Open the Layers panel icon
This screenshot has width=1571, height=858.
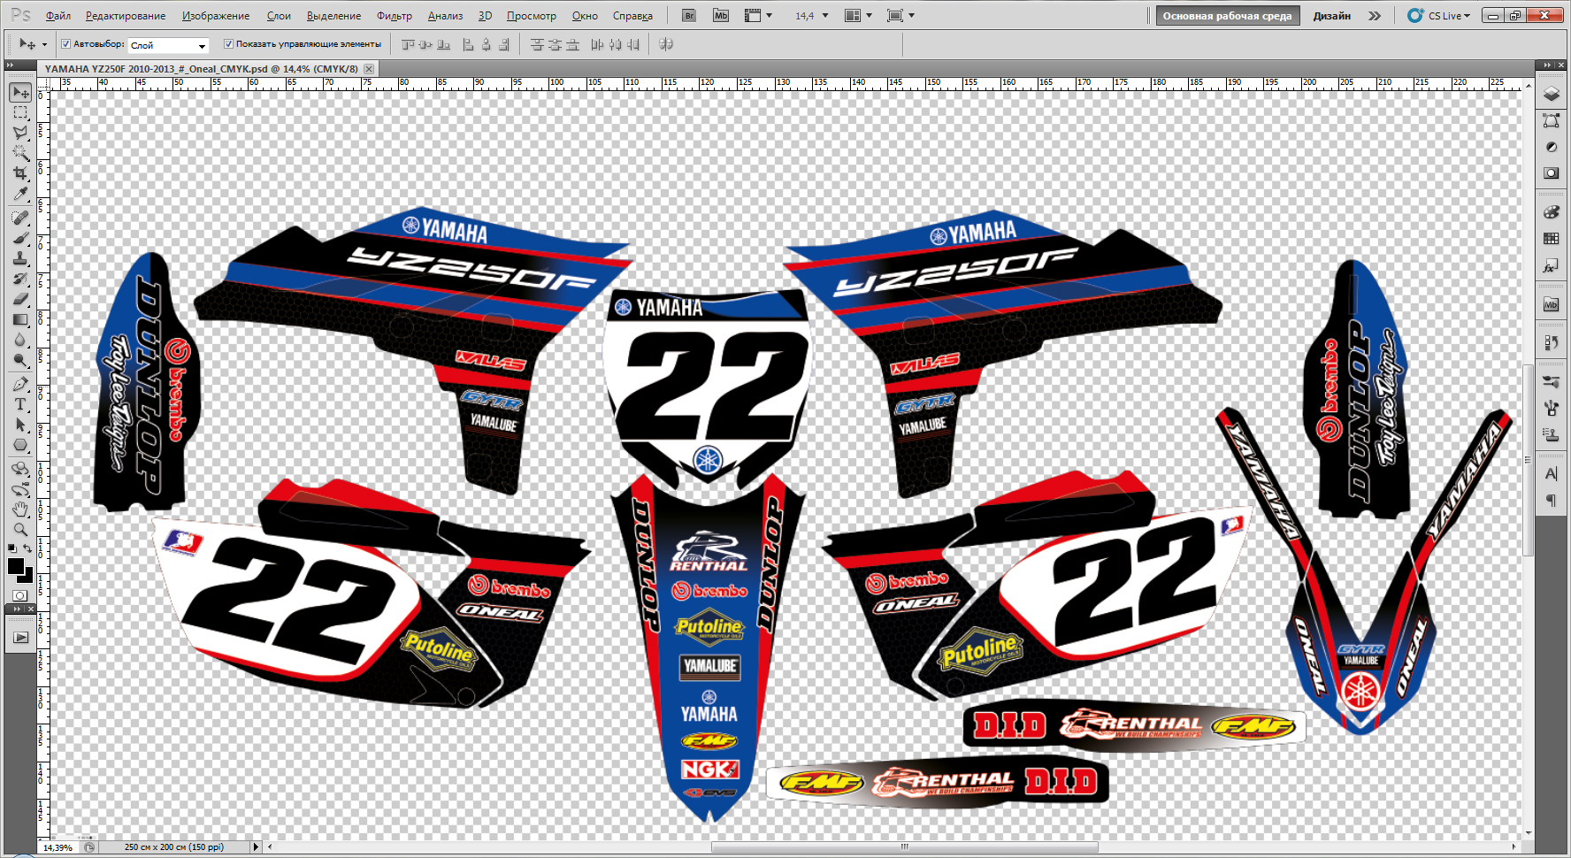[1552, 94]
